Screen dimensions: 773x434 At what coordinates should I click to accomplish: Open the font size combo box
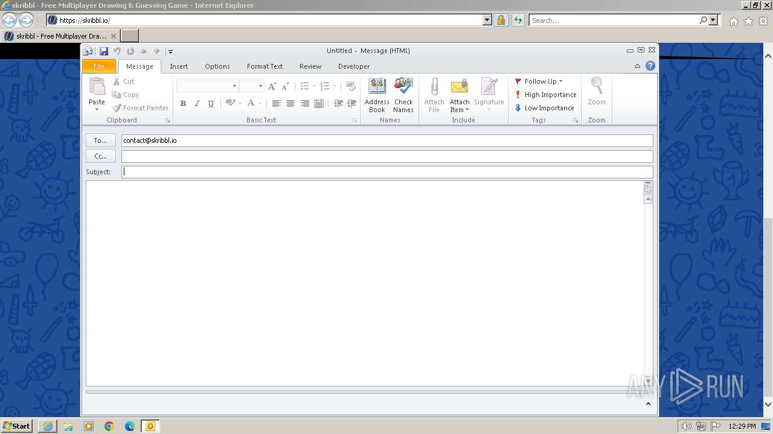[252, 86]
